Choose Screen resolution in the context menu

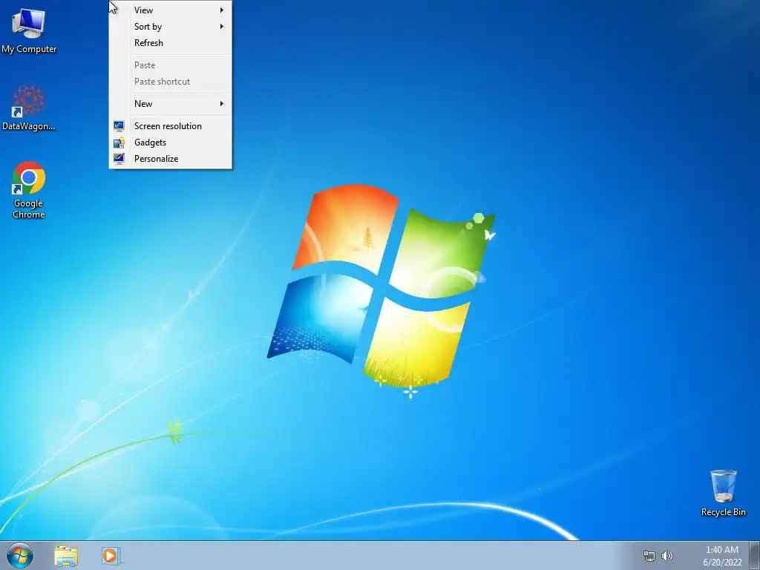[171, 126]
